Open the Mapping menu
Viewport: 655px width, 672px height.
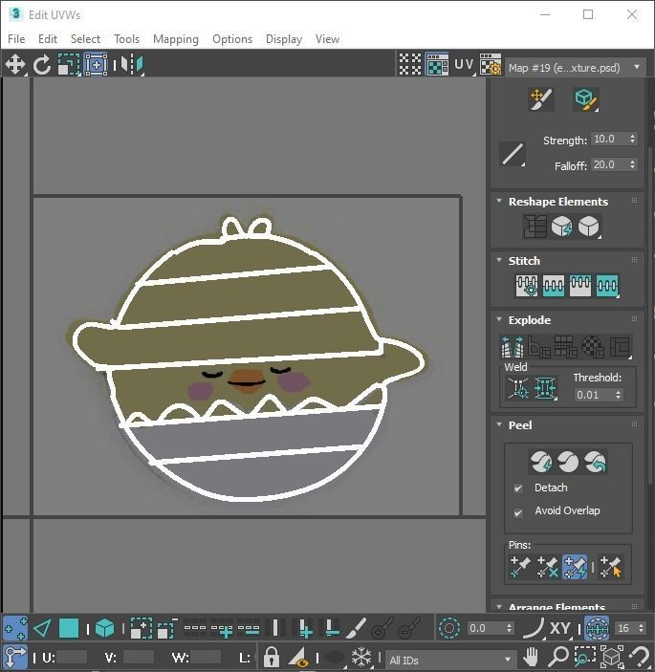coord(176,39)
